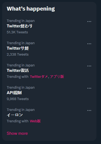
Task: Click the Web版 related trend link
Action: click(35, 121)
